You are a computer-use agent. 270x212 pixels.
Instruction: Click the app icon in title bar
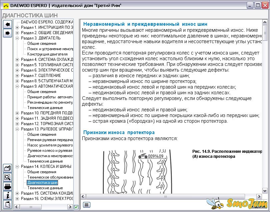[6, 6]
